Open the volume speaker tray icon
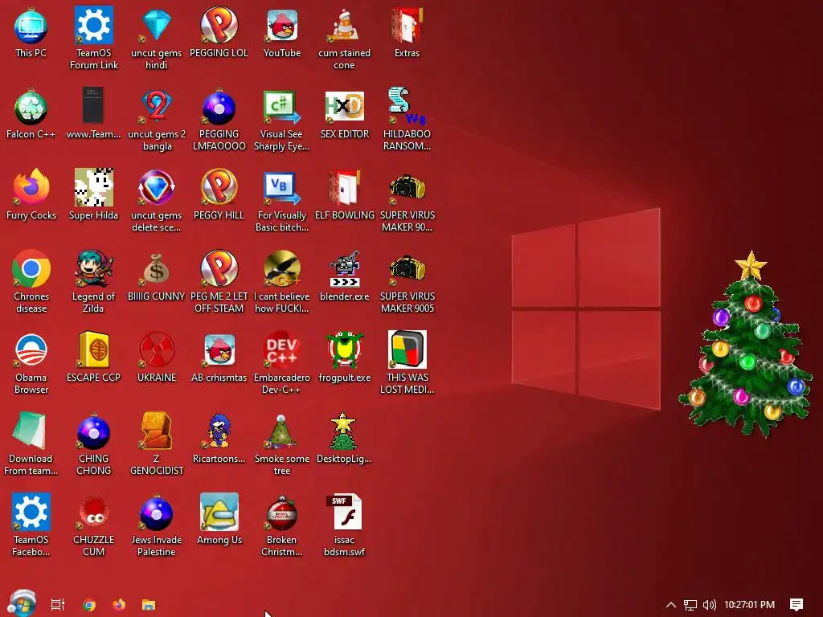 (709, 605)
